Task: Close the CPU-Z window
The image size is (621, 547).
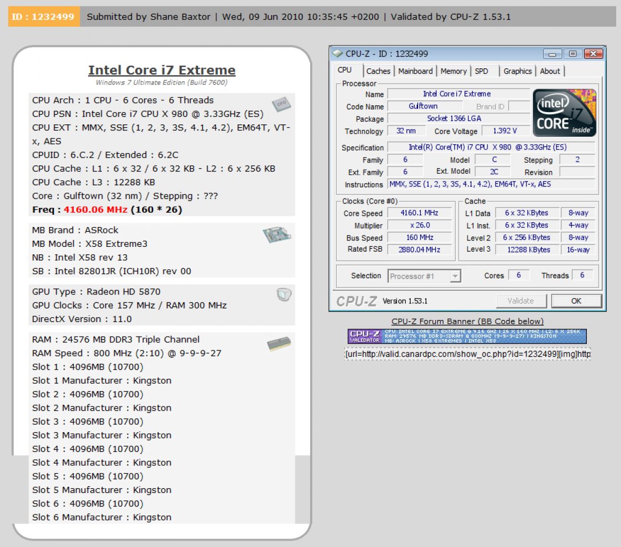Action: (x=593, y=53)
